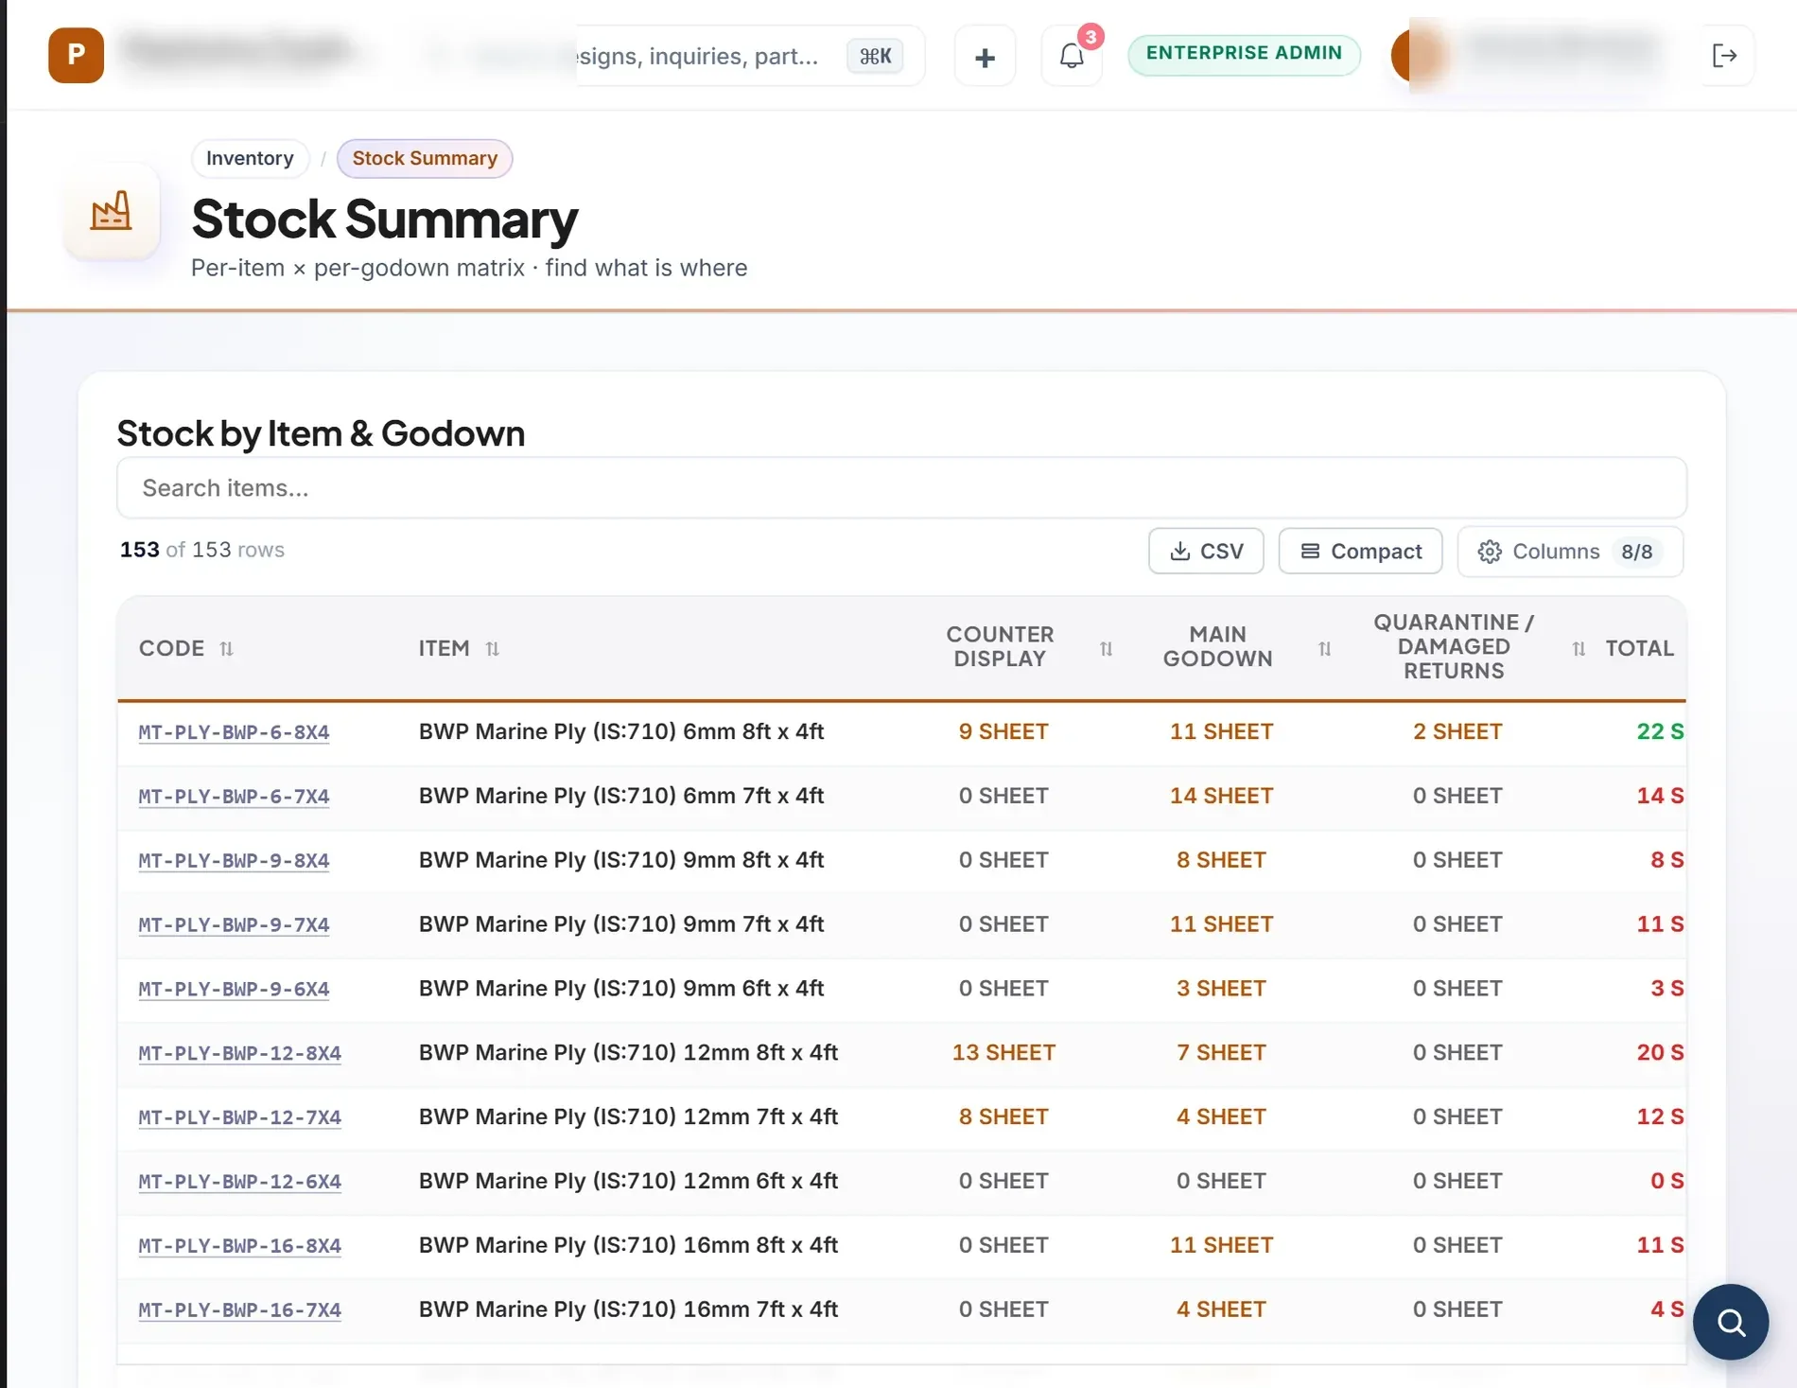Open the plus quick-create button

[x=985, y=57]
